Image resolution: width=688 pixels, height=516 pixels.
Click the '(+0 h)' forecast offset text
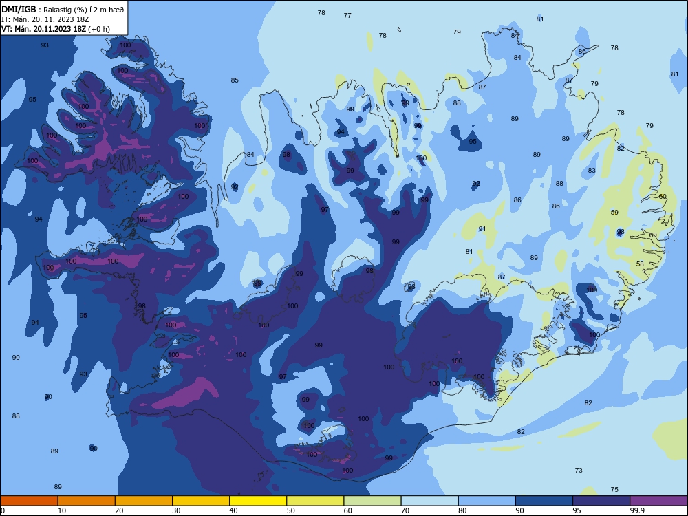pyautogui.click(x=99, y=29)
